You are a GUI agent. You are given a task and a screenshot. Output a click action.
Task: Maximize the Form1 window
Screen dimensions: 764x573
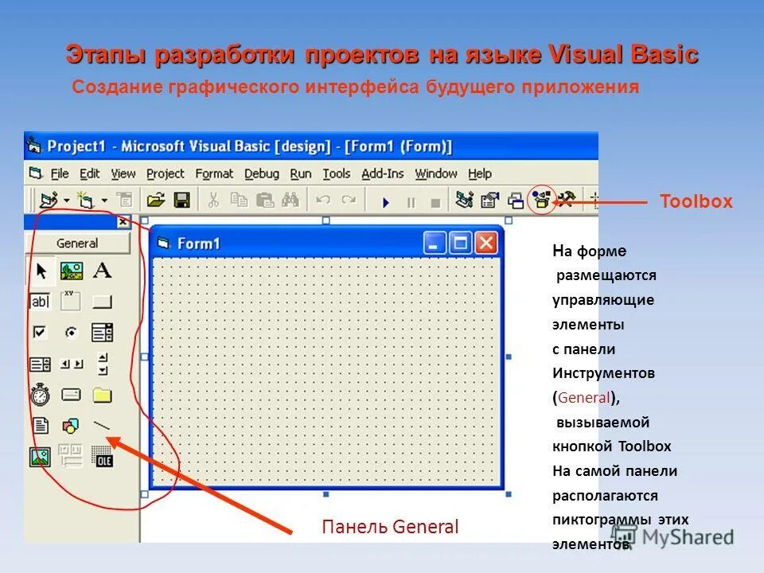[460, 243]
